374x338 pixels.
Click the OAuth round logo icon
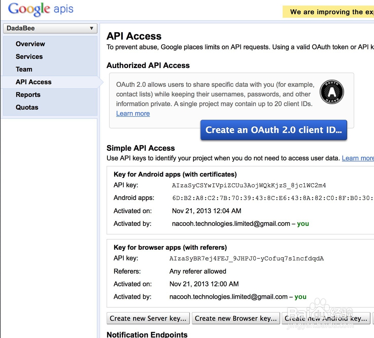tap(331, 92)
